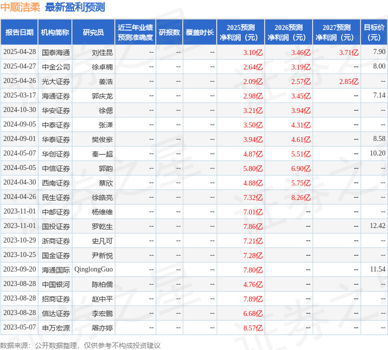Viewport: 388px width, 350px height.
Task: Select the 研究员 column header
Action: tap(93, 32)
